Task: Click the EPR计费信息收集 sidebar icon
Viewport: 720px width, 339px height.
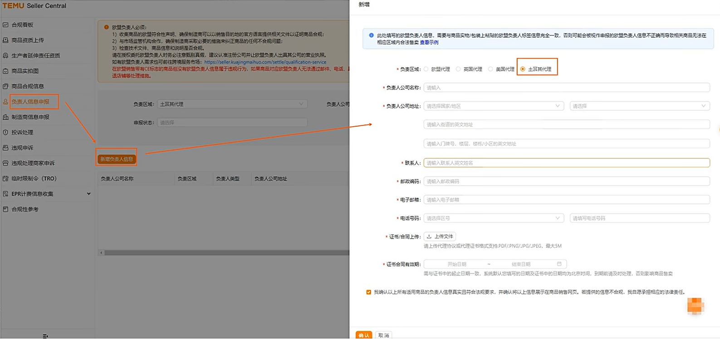Action: click(5, 194)
